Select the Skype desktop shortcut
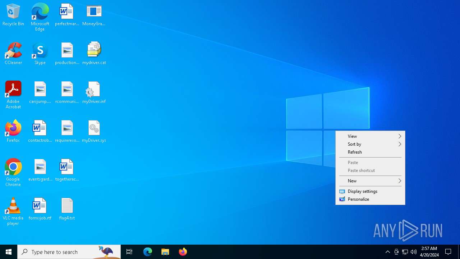 tap(40, 54)
